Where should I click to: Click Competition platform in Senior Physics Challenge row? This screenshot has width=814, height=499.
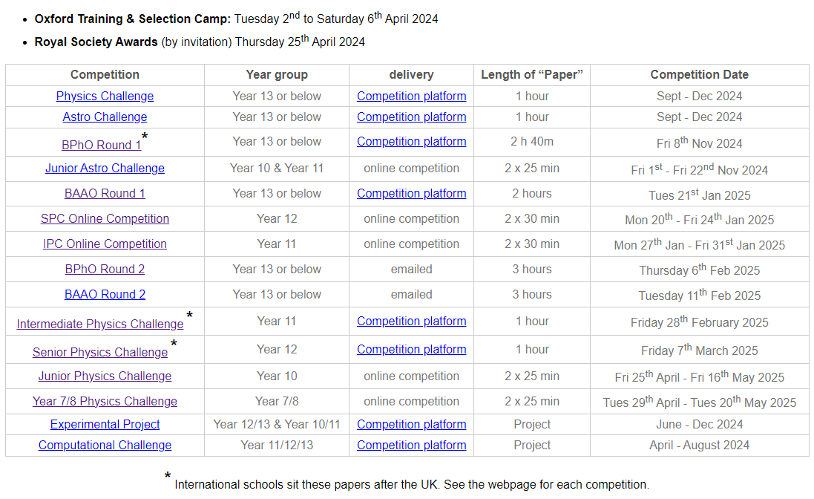click(x=412, y=350)
